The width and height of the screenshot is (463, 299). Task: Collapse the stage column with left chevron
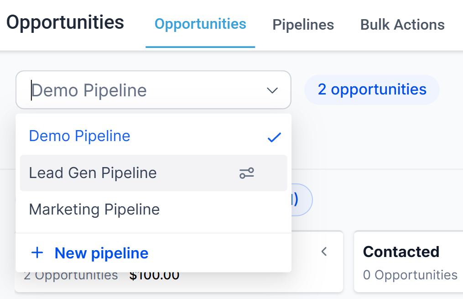(324, 252)
